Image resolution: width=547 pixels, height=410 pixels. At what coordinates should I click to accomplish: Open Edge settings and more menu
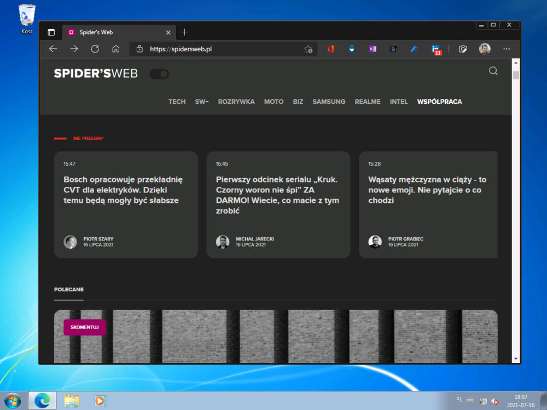pyautogui.click(x=507, y=49)
